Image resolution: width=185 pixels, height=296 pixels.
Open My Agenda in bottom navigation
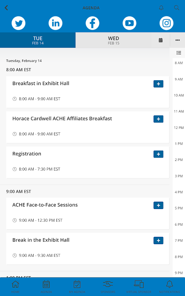click(77, 287)
